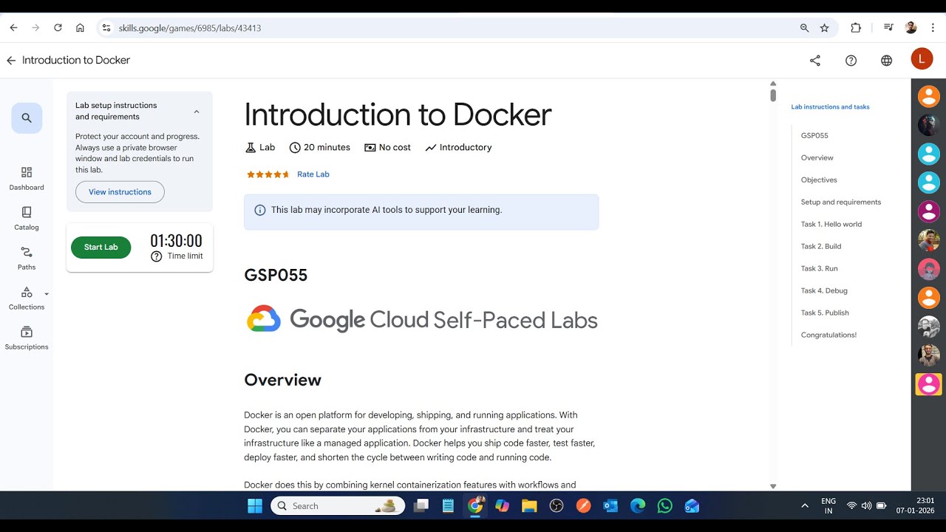Viewport: 946px width, 532px height.
Task: Click Lab instructions and tasks heading
Action: click(x=830, y=107)
